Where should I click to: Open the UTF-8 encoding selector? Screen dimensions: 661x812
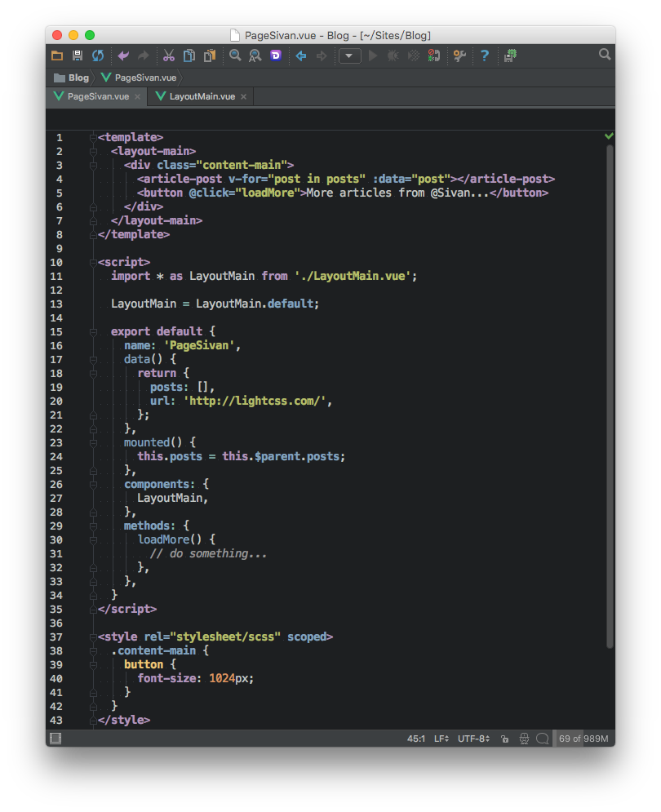tap(473, 739)
